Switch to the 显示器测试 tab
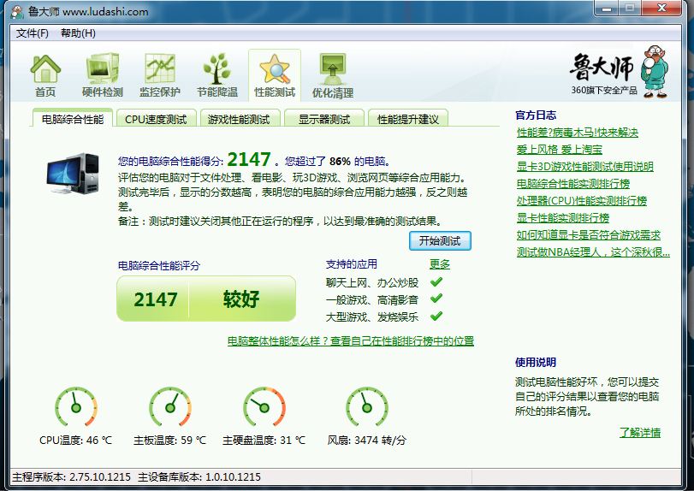Image resolution: width=694 pixels, height=491 pixels. click(x=324, y=119)
